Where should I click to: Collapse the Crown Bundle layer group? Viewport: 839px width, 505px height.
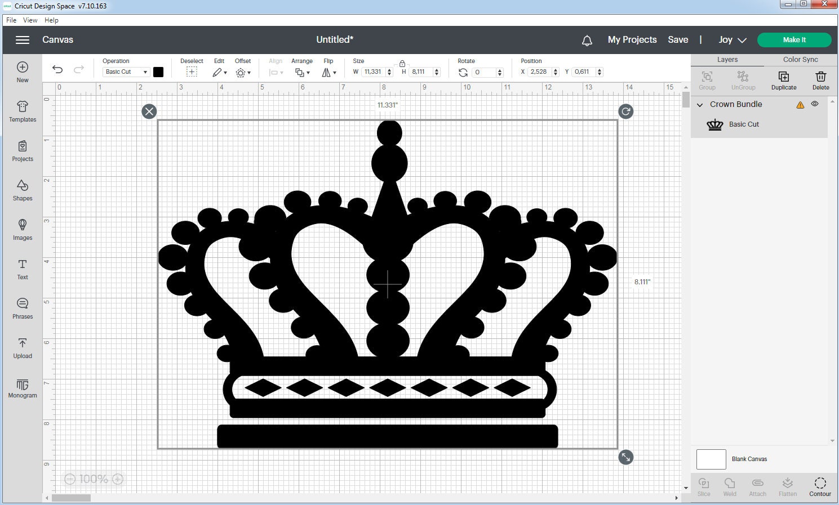pyautogui.click(x=699, y=105)
